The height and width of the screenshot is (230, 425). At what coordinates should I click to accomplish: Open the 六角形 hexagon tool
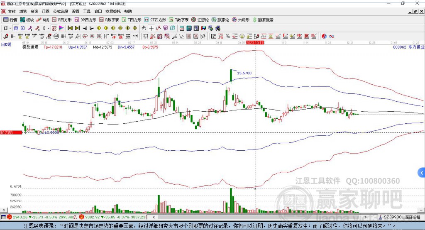241,20
